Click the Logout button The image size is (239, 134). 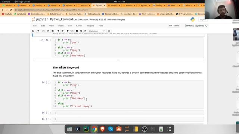point(202,19)
